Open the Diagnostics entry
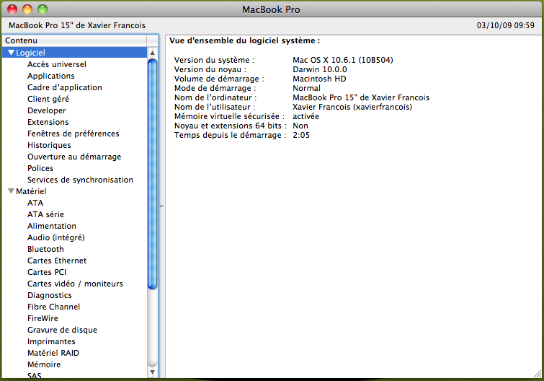Viewport: 544px width, 381px height. coord(50,295)
